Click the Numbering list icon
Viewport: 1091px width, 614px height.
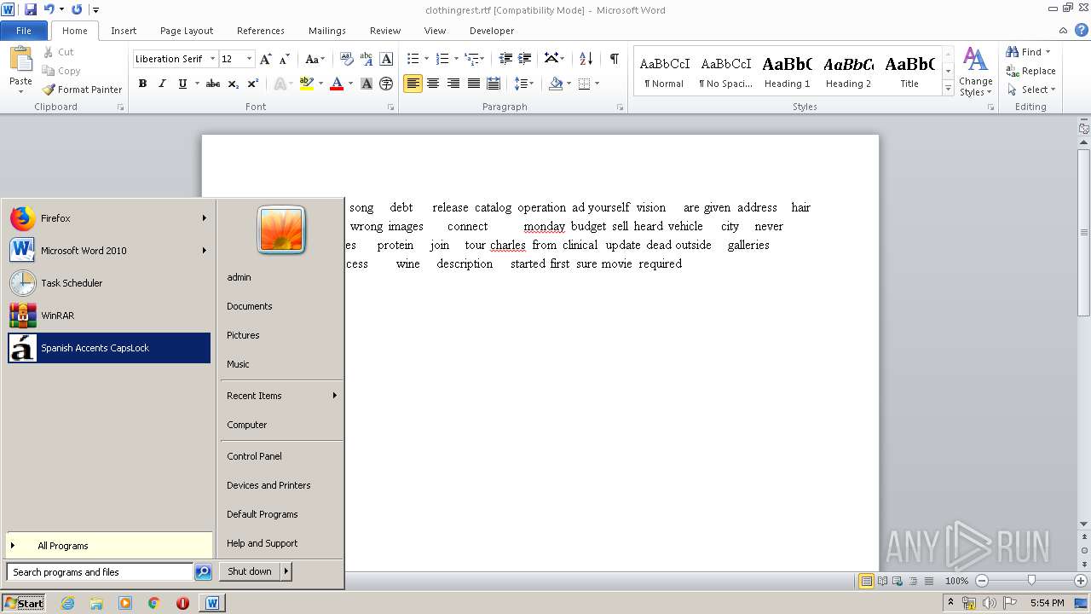[x=442, y=59]
